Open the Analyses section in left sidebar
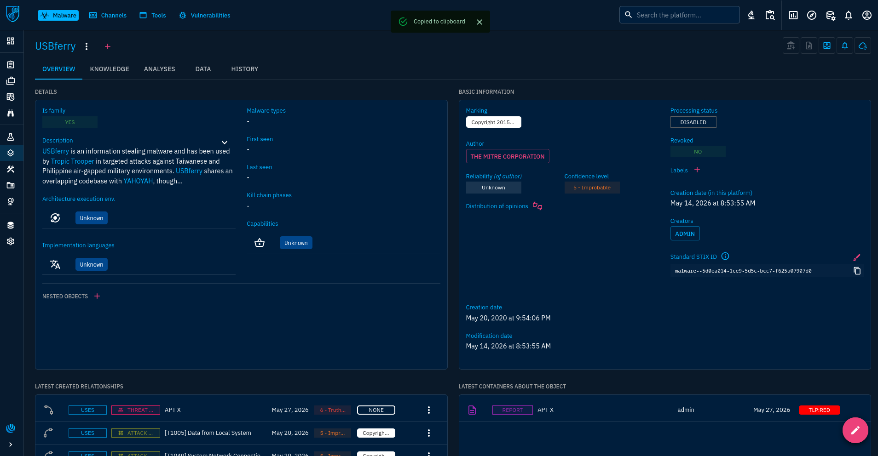The height and width of the screenshot is (456, 878). coord(11,65)
